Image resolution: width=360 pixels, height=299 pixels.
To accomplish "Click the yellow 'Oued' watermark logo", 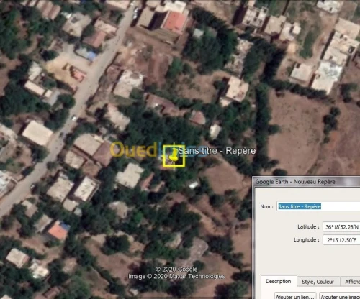I will 133,149.
